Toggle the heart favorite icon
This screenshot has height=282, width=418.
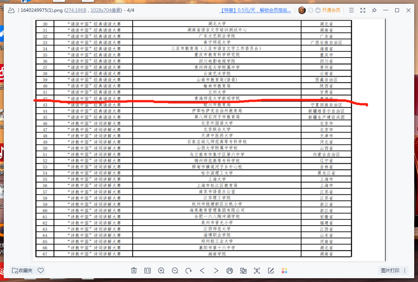tap(41, 271)
